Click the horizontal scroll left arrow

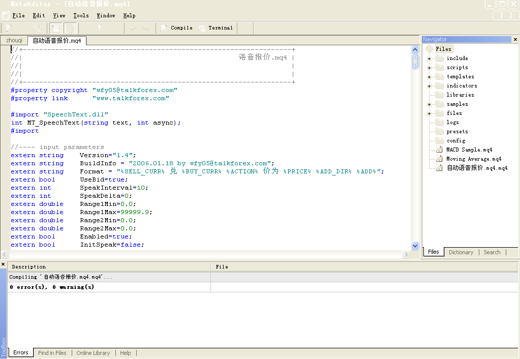click(x=4, y=254)
